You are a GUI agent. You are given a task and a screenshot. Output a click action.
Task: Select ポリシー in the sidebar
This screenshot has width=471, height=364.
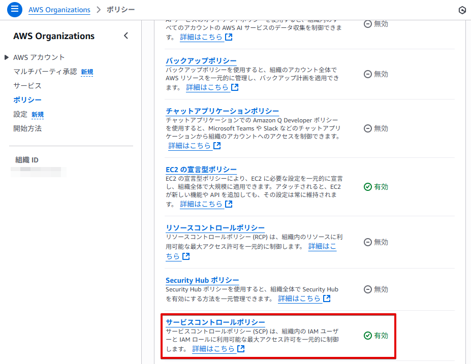click(27, 100)
